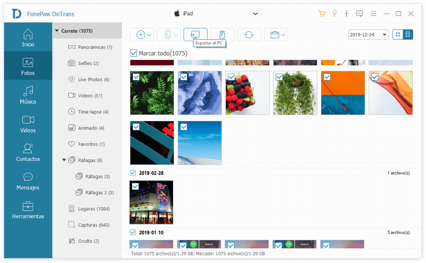Toggle the Marcar todo checkbox
Viewport: 426px width, 263px height.
click(x=134, y=53)
